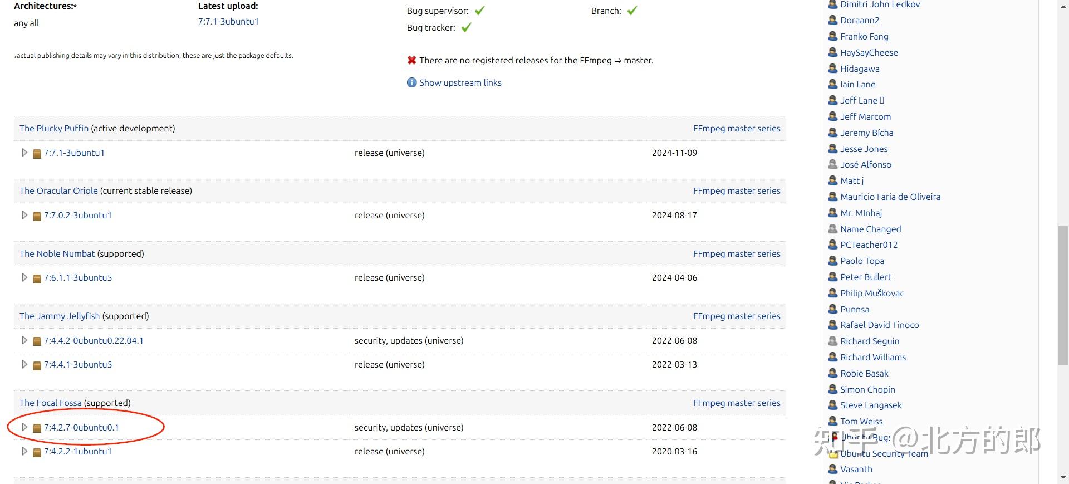The height and width of the screenshot is (484, 1069).
Task: Click the package icon beside 7:7.1-3ubuntu1
Action: [37, 153]
